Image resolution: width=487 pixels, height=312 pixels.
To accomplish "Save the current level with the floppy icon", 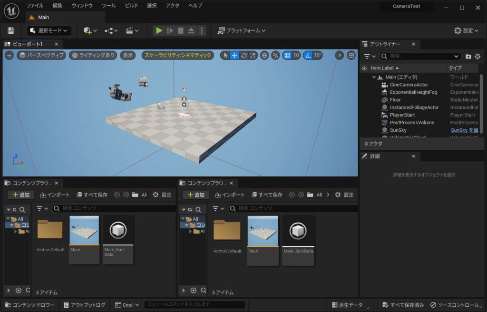I will [x=11, y=30].
